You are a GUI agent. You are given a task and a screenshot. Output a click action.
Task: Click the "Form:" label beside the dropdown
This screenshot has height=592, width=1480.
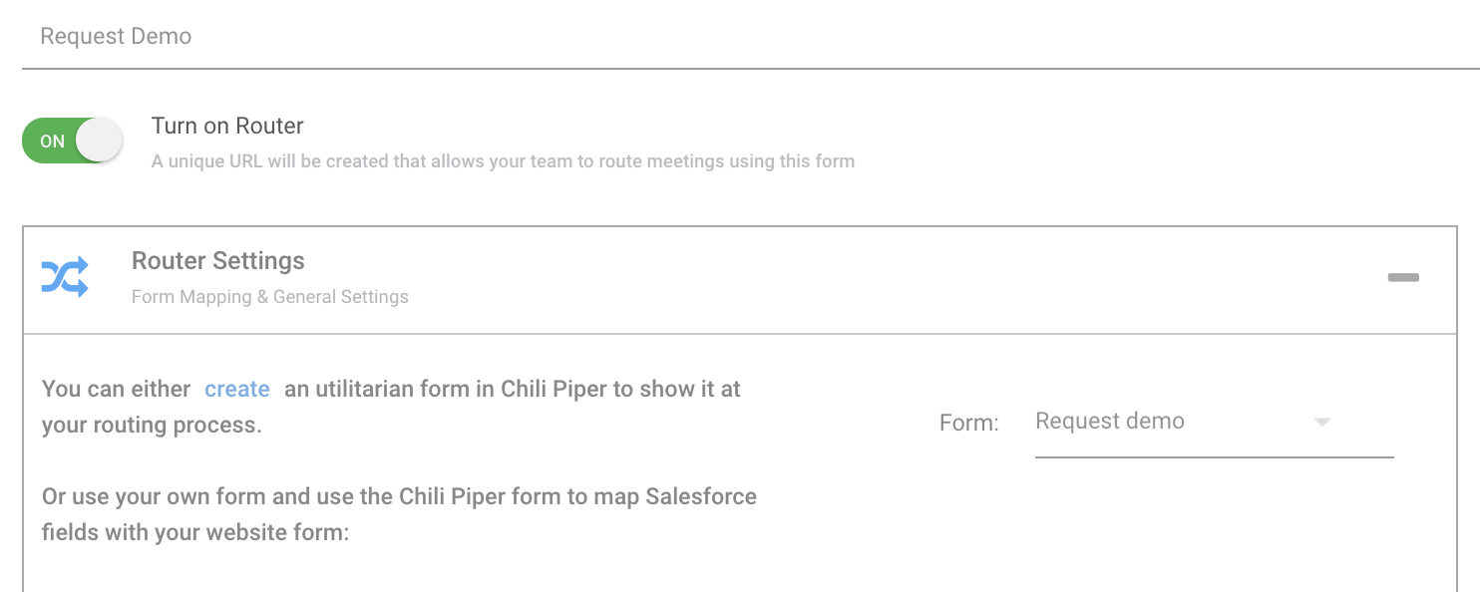click(969, 423)
